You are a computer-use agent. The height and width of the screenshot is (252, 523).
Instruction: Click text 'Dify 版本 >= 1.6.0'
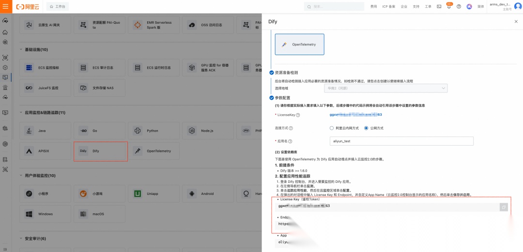point(294,171)
